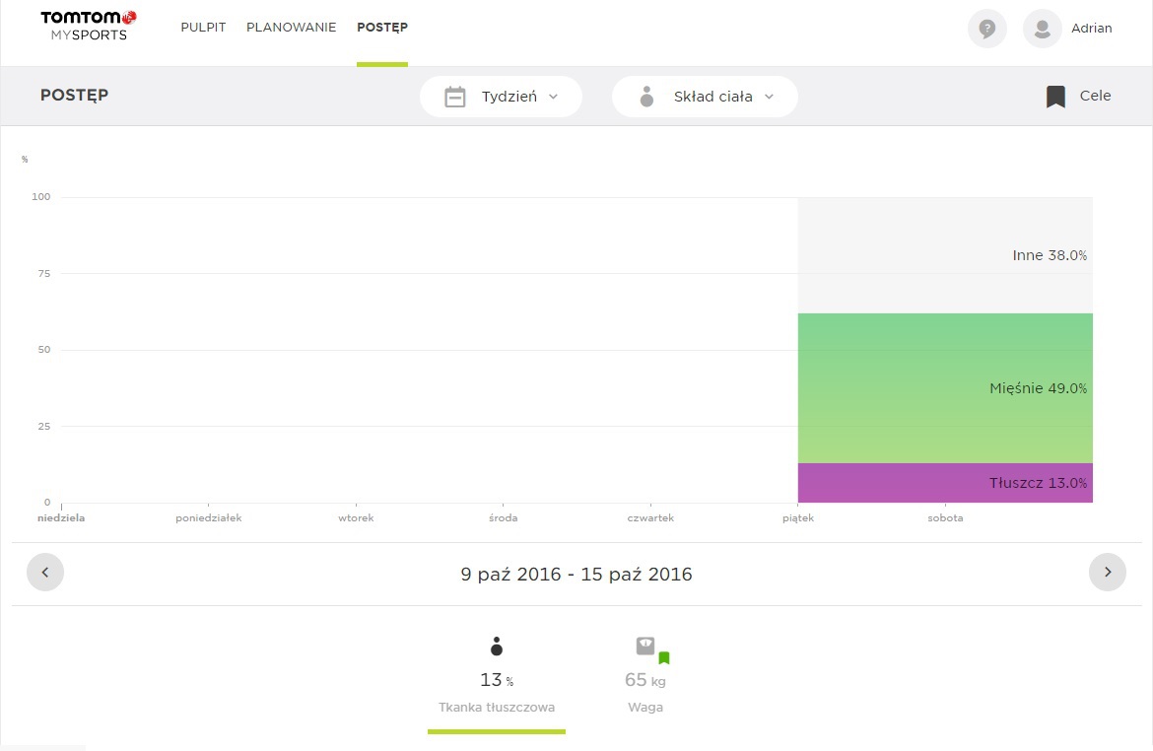Click the date range 9 paź 2016 - 15 paź 2016
The image size is (1153, 751).
pyautogui.click(x=576, y=574)
